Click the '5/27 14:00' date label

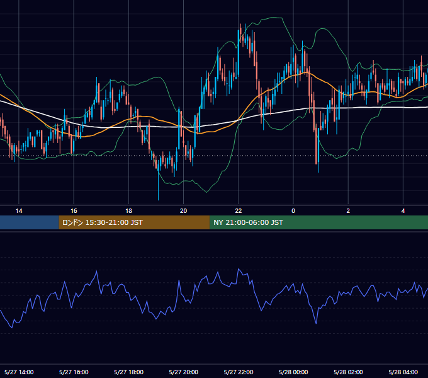(19, 372)
